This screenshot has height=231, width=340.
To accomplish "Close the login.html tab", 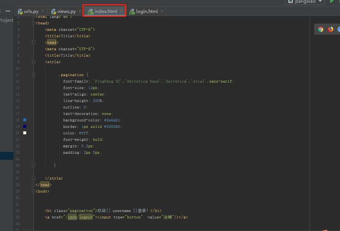I will point(162,11).
